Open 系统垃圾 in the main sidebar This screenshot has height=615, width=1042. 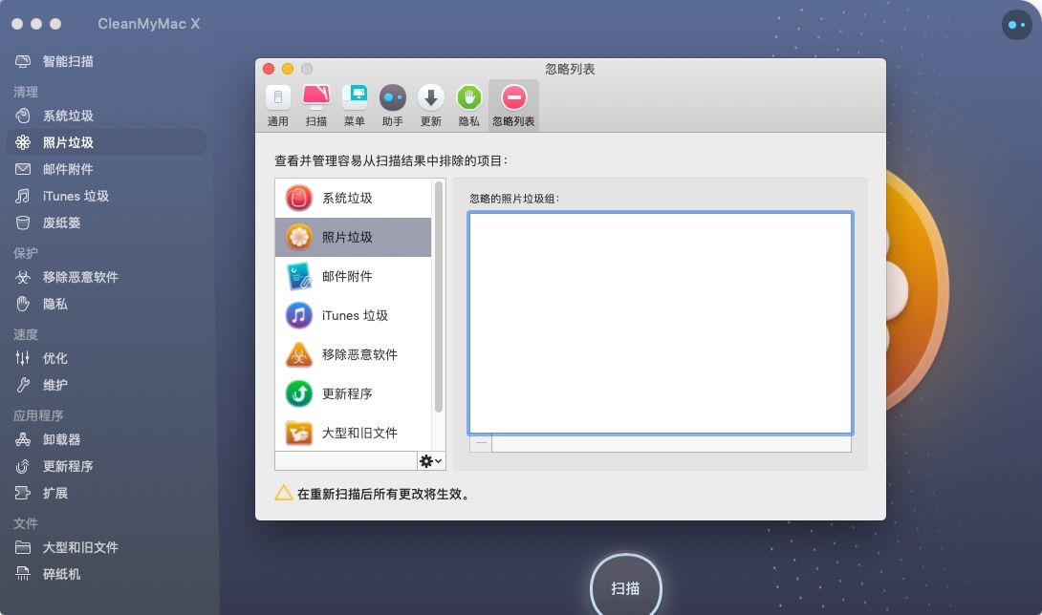pyautogui.click(x=106, y=116)
